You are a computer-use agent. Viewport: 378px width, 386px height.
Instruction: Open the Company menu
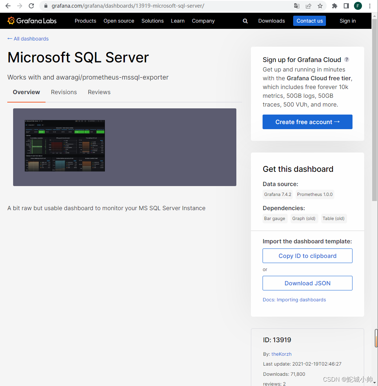click(203, 21)
